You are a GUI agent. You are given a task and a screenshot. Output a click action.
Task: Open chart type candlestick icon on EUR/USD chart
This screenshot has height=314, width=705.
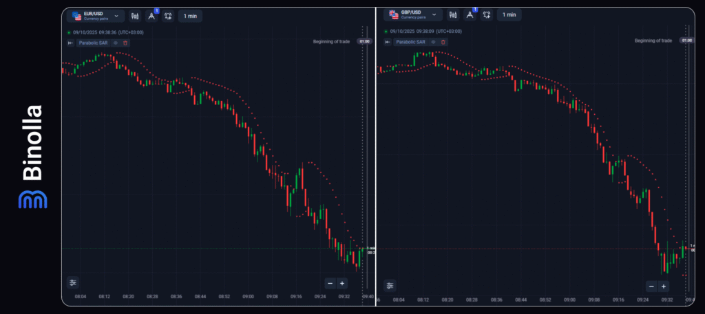[135, 15]
